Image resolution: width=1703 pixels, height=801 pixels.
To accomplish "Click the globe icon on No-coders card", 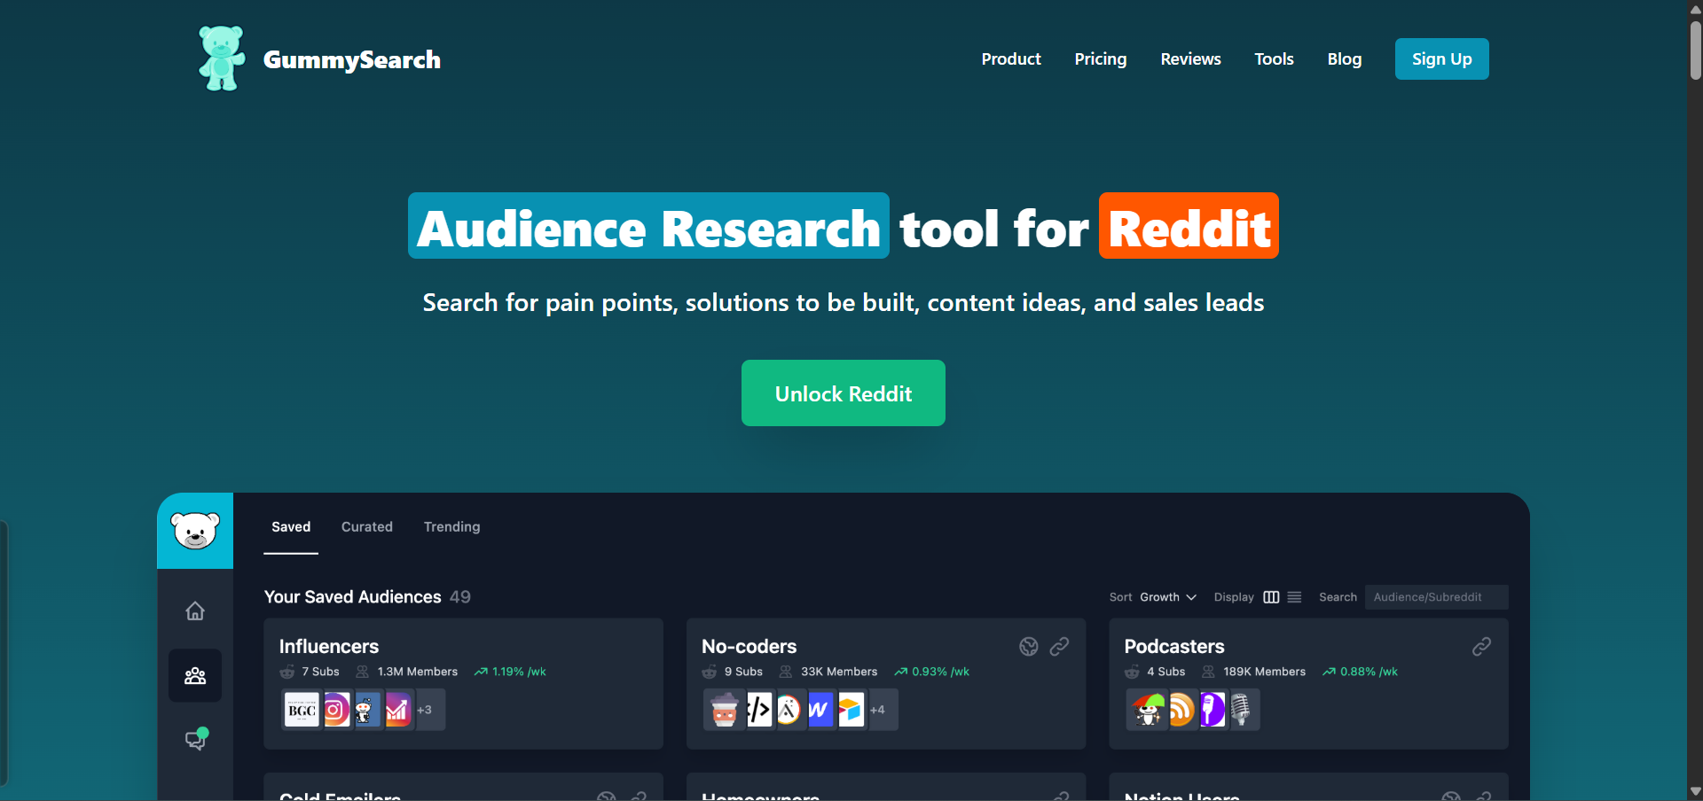I will 1029,647.
